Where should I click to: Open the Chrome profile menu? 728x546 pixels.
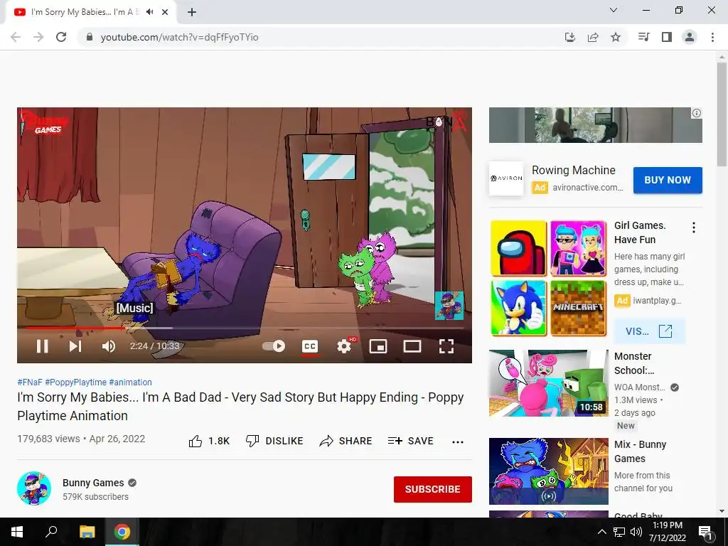pyautogui.click(x=690, y=37)
